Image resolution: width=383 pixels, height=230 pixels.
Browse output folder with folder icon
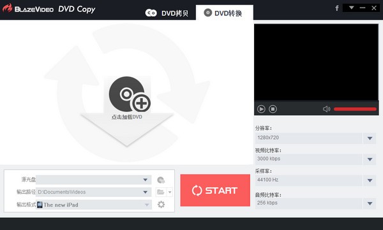(x=161, y=192)
